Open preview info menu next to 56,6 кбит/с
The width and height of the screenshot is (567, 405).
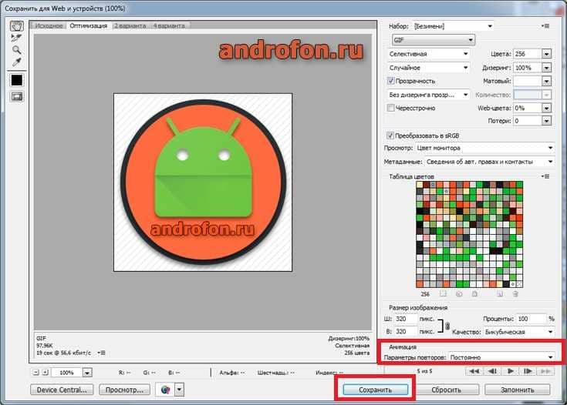102,353
